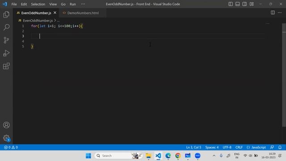Expand the breadcrumb ellipsis symbol
The height and width of the screenshot is (161, 286).
pos(58,21)
